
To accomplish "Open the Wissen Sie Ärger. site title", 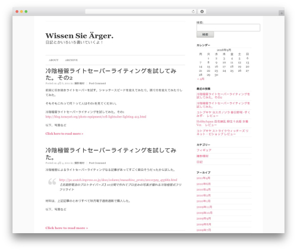I will coord(80,36).
